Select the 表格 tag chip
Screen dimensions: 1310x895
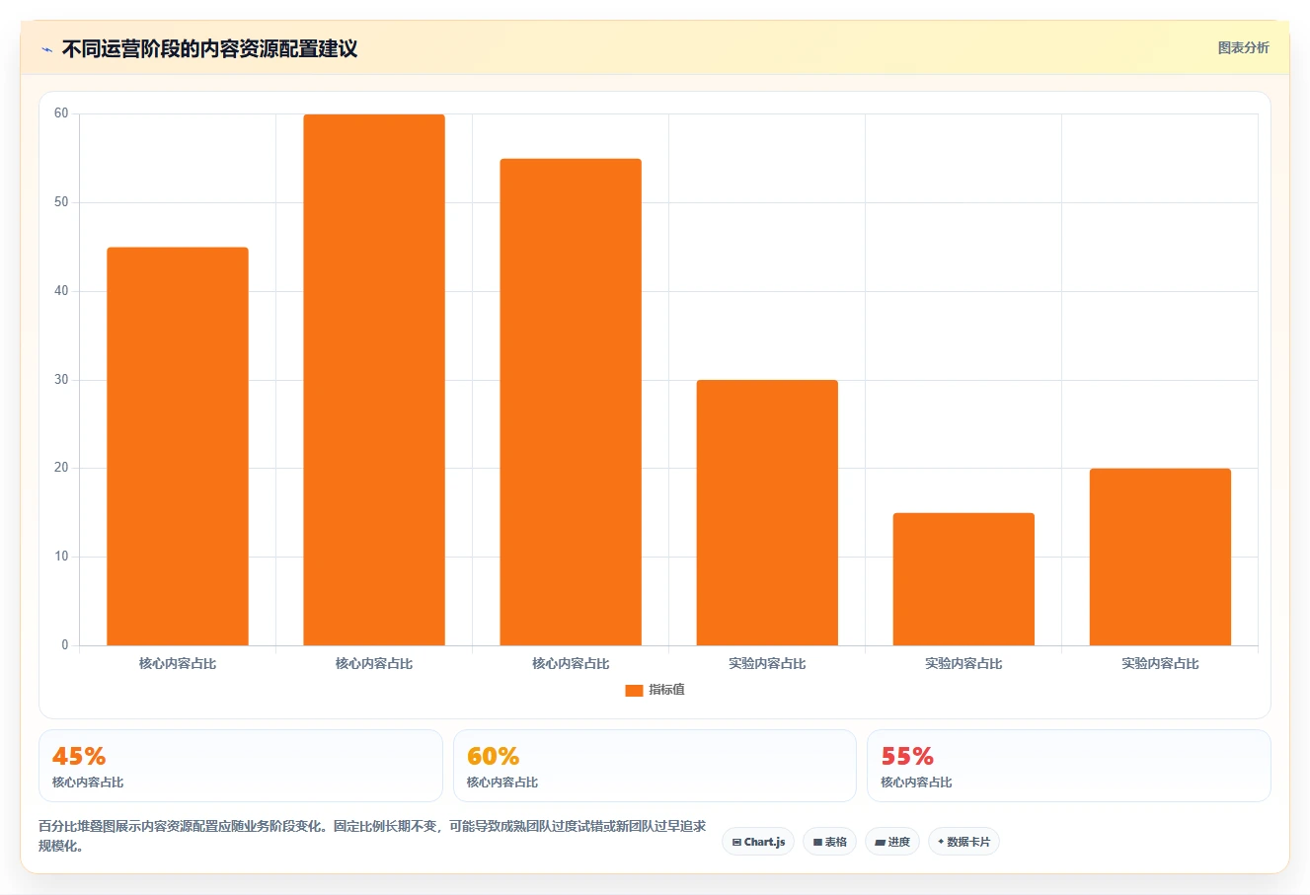pyautogui.click(x=829, y=842)
